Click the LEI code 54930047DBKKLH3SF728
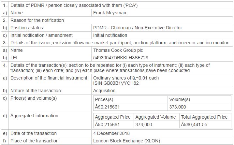Screen dimensions: 234x145 (121, 58)
